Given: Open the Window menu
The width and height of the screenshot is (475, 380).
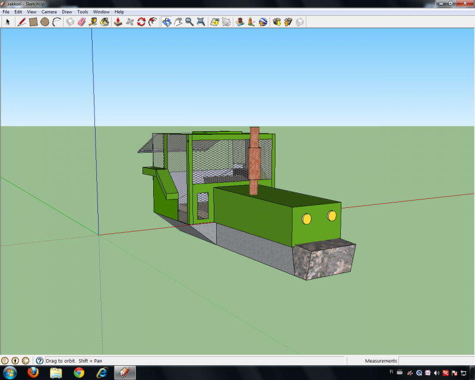Looking at the screenshot, I should (x=101, y=12).
